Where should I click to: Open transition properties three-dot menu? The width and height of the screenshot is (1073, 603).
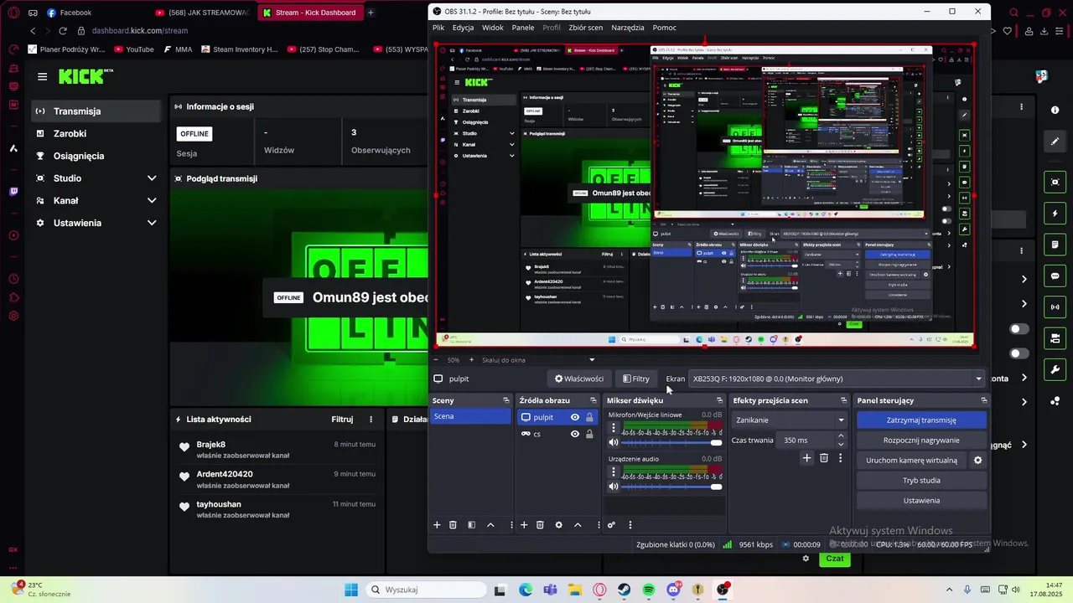pyautogui.click(x=840, y=458)
